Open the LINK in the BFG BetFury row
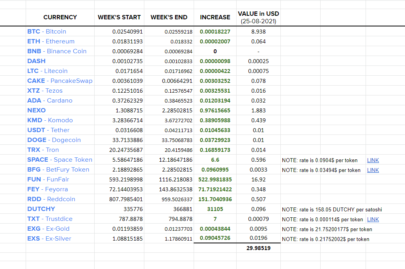This screenshot has height=269, width=405. tap(373, 170)
